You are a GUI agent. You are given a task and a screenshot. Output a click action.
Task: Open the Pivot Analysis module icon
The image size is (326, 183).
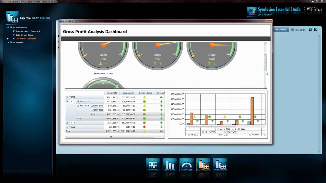click(220, 165)
